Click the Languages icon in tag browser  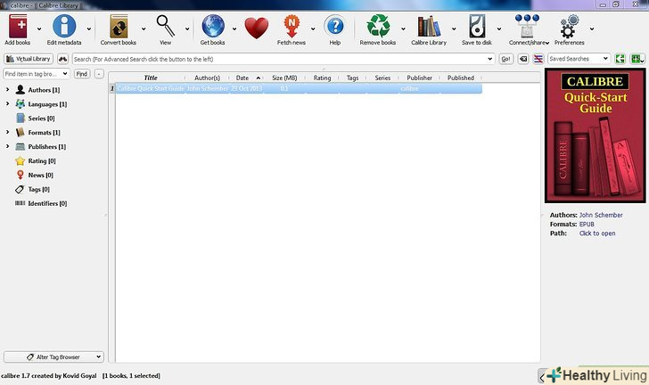[x=21, y=104]
